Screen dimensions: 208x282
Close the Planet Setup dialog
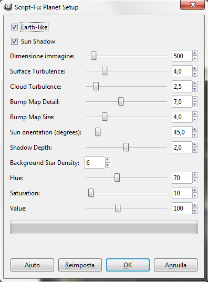pyautogui.click(x=192, y=5)
